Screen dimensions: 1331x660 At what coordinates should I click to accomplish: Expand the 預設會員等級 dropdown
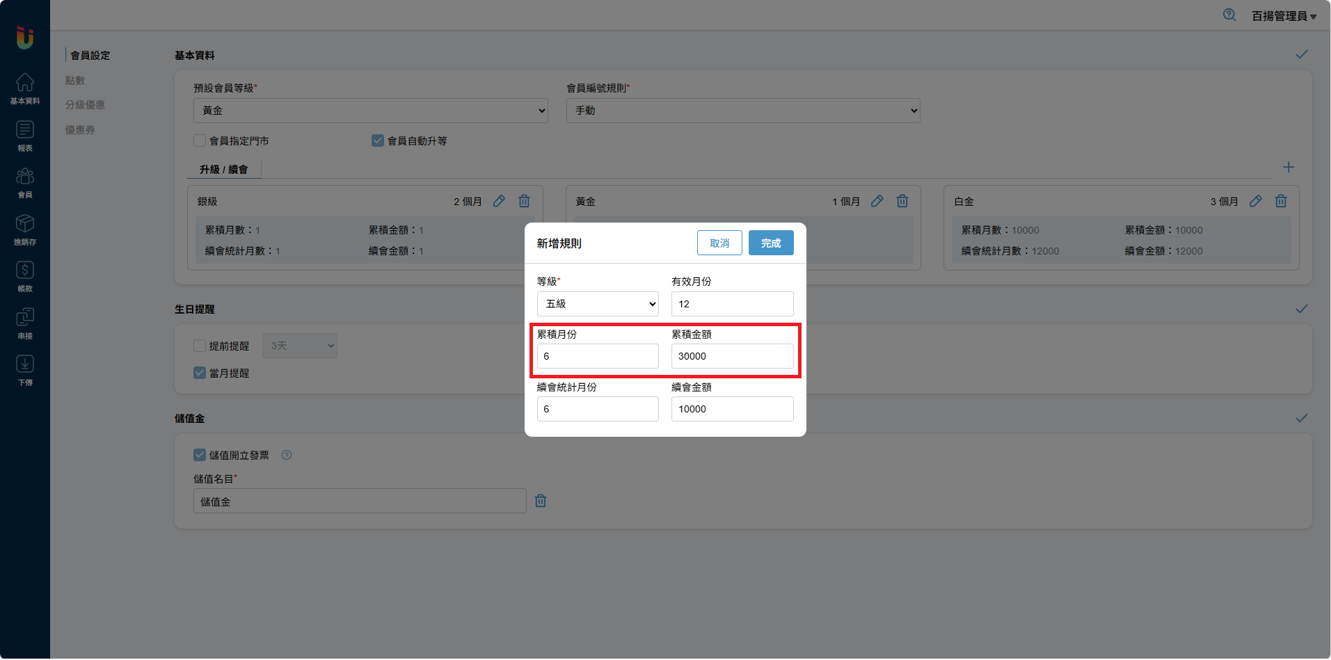pyautogui.click(x=370, y=111)
